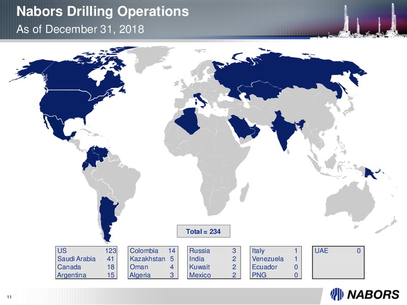Click the value '5' for Kazakhstan
407x305 pixels.
(172, 259)
